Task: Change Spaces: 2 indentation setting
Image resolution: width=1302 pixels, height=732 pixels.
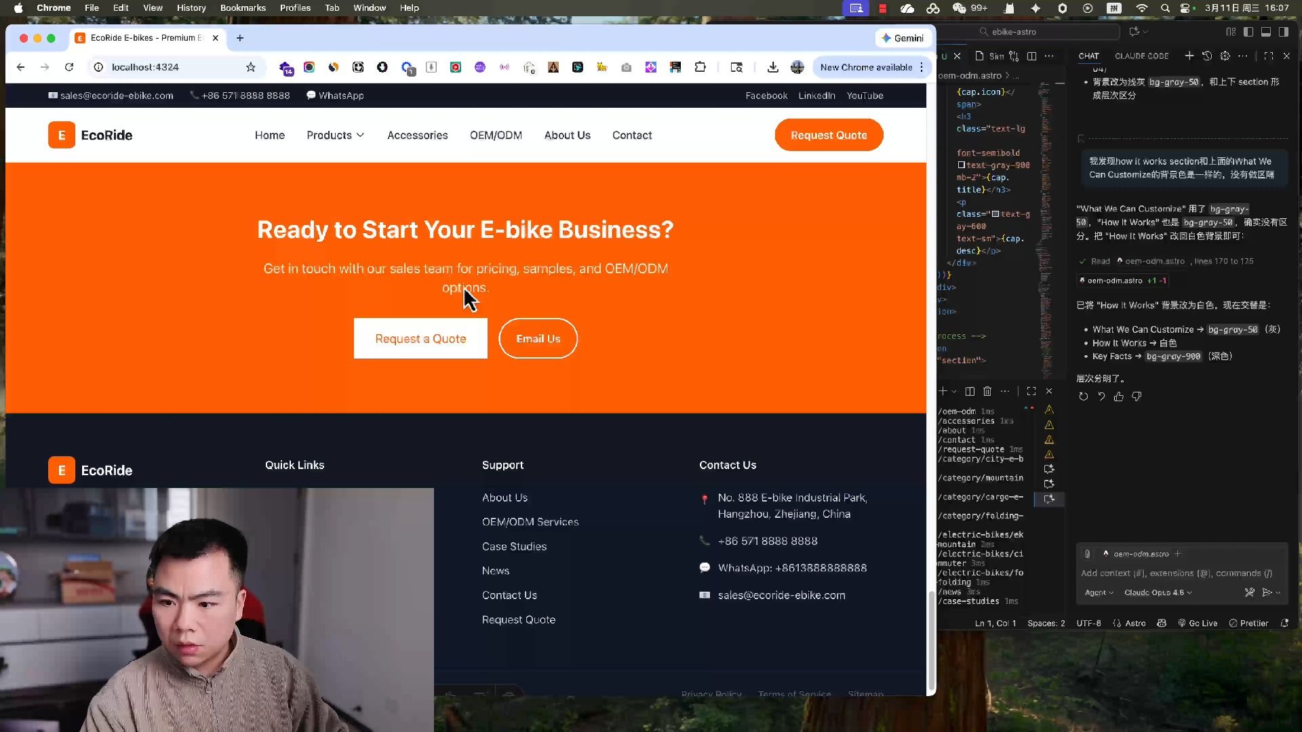Action: tap(1046, 624)
